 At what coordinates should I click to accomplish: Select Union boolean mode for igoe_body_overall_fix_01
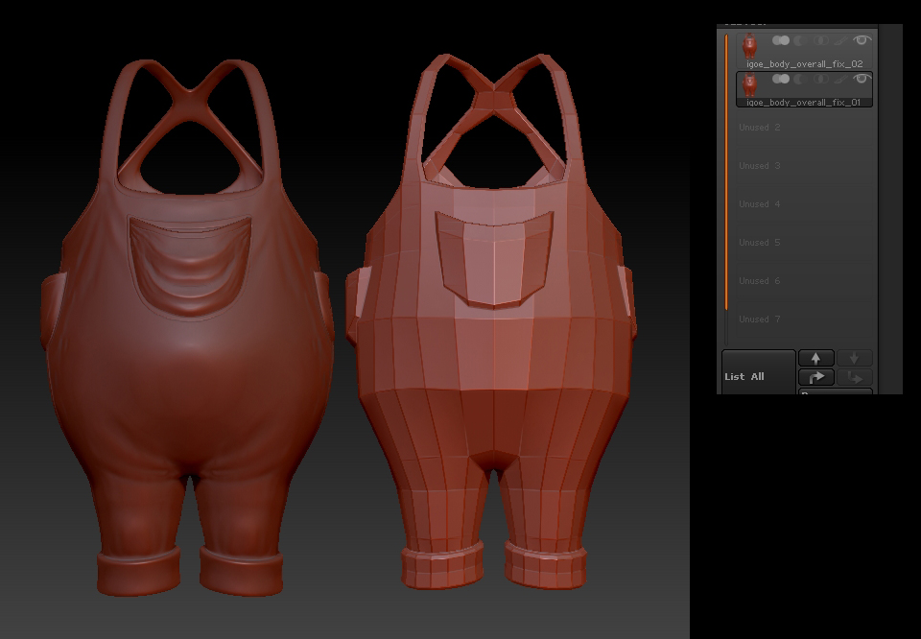782,80
